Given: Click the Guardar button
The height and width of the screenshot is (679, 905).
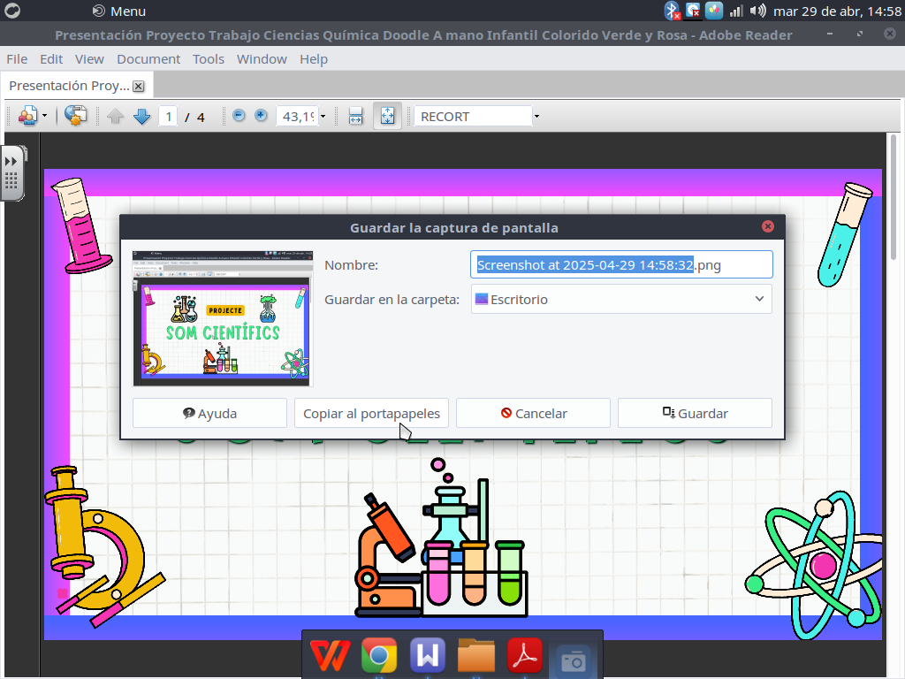Looking at the screenshot, I should 695,414.
